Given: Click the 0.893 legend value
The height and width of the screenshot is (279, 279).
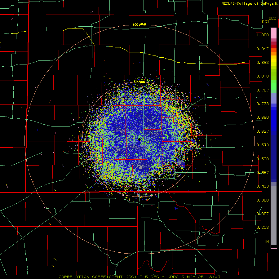Looking at the screenshot, I should pos(263,62).
